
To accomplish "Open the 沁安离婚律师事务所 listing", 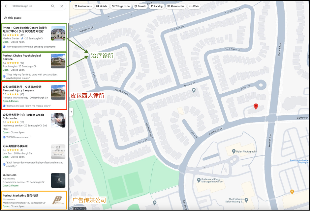I will coord(34,156).
